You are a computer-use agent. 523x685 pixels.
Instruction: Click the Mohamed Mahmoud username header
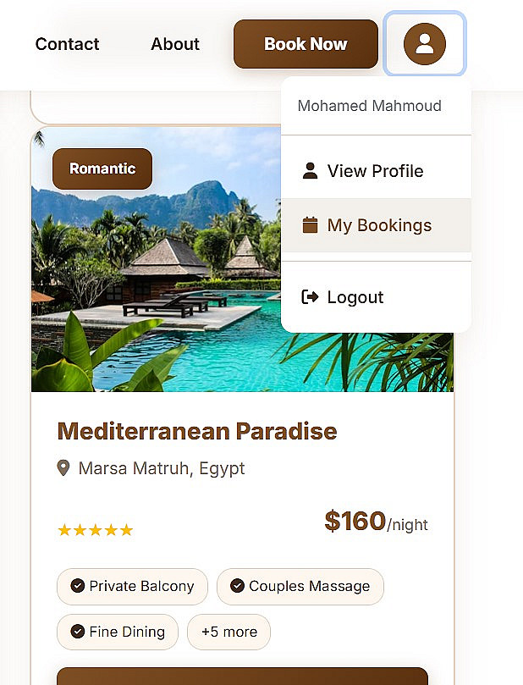[370, 106]
